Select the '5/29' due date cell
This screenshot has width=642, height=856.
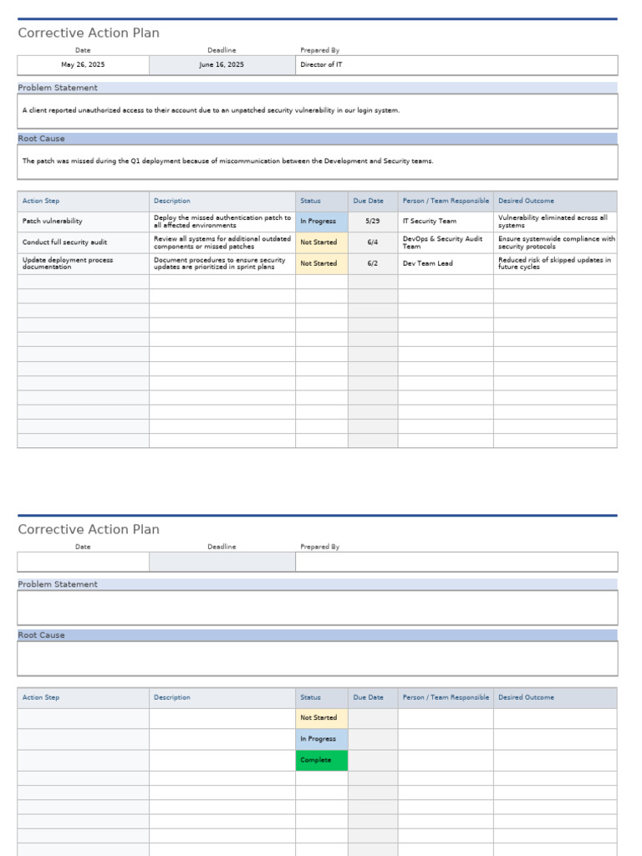373,222
